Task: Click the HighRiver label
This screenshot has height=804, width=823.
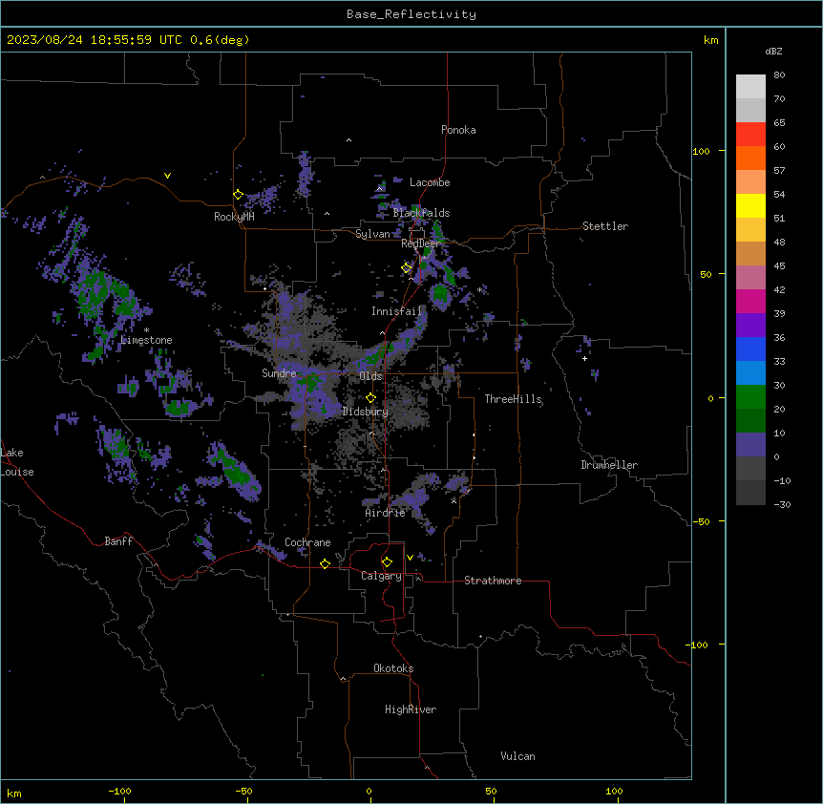Action: click(x=411, y=709)
